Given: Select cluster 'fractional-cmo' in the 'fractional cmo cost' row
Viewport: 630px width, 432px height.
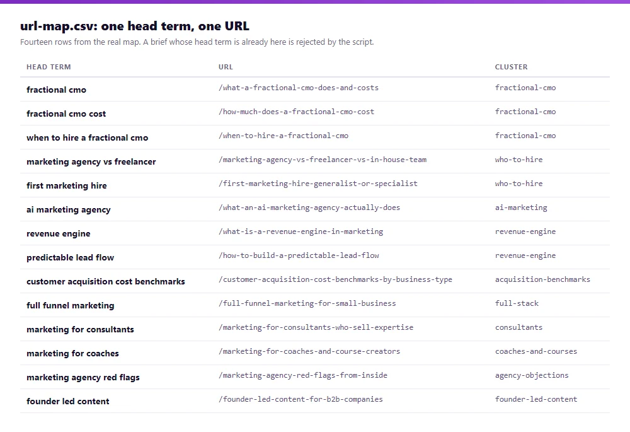Looking at the screenshot, I should pyautogui.click(x=525, y=112).
